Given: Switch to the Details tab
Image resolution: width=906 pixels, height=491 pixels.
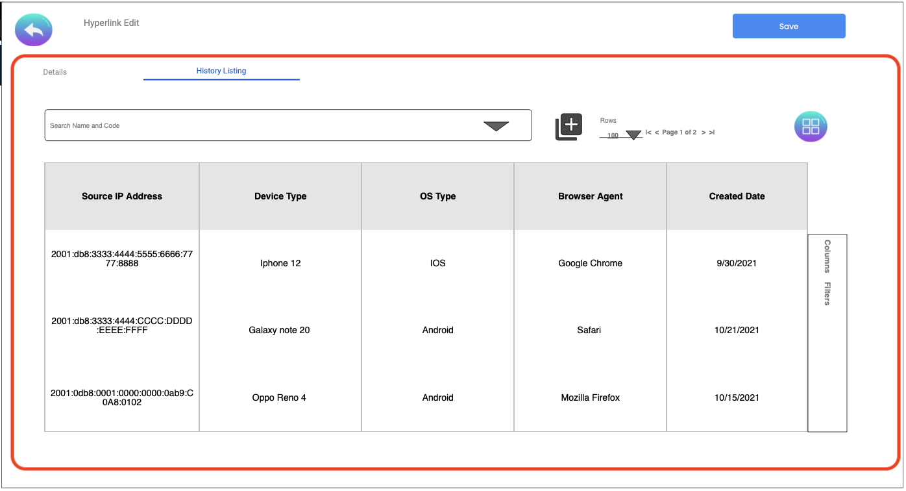Looking at the screenshot, I should click(x=55, y=72).
